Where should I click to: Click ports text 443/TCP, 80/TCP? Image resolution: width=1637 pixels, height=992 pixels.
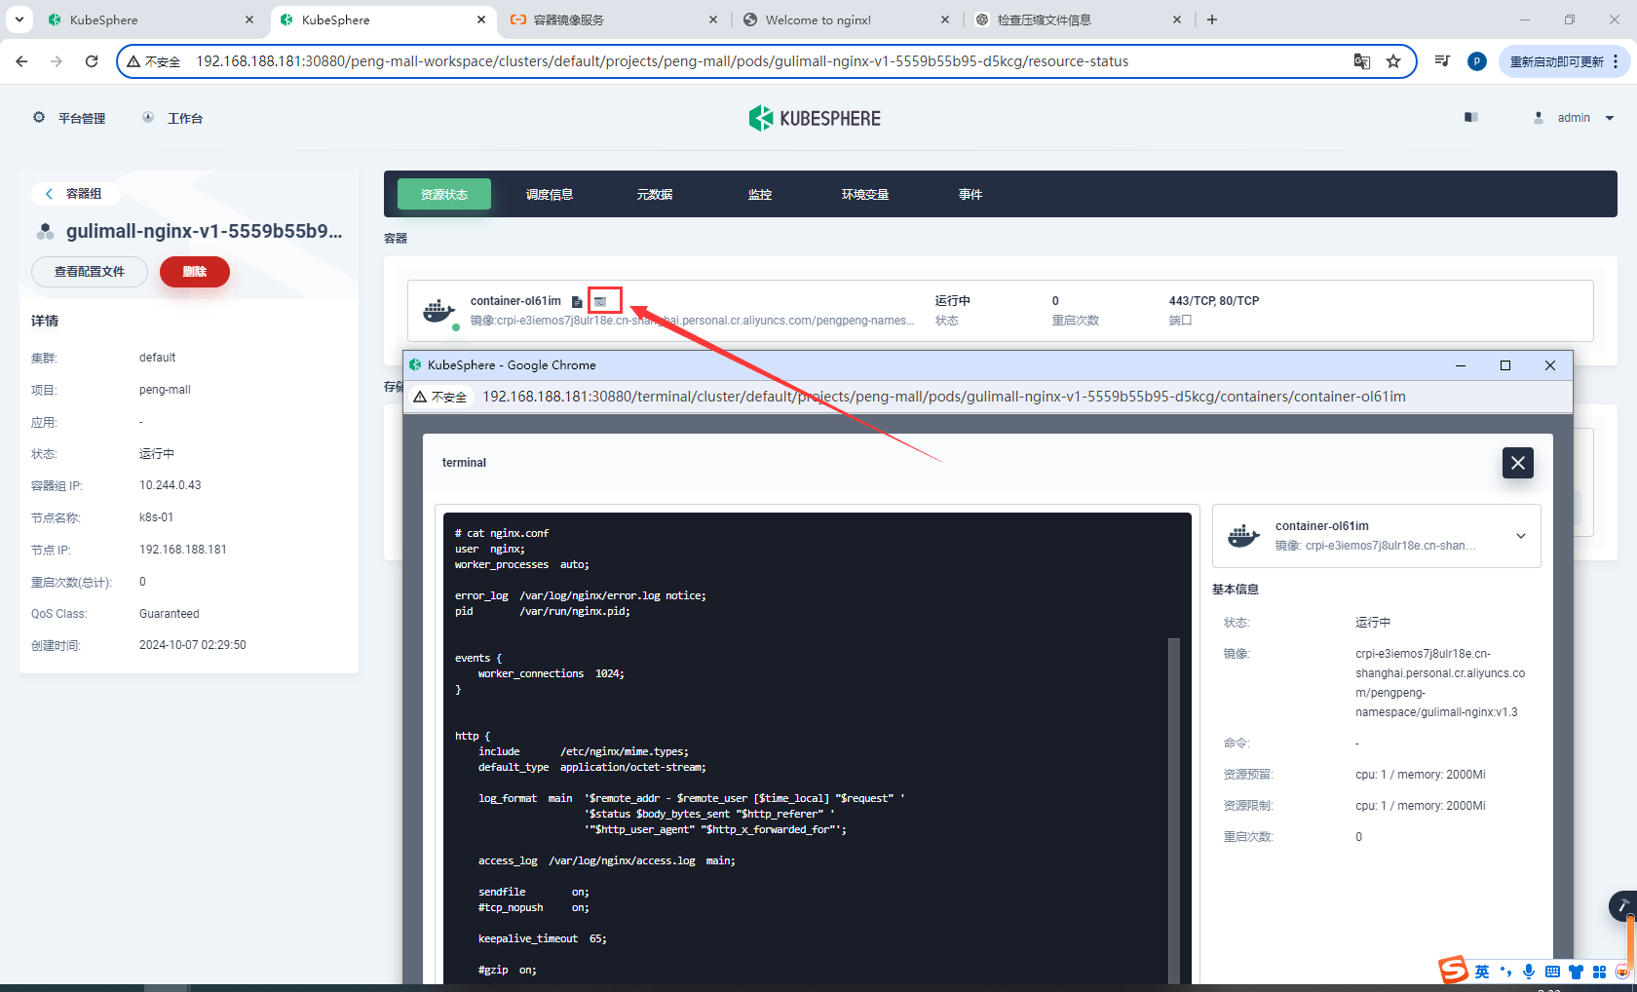point(1214,301)
